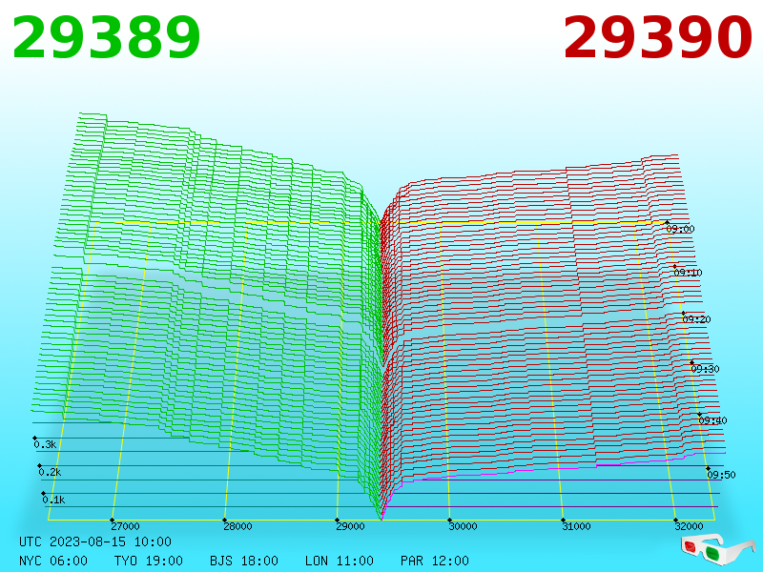
Task: Click the 09:20 time axis label
Action: [x=697, y=319]
